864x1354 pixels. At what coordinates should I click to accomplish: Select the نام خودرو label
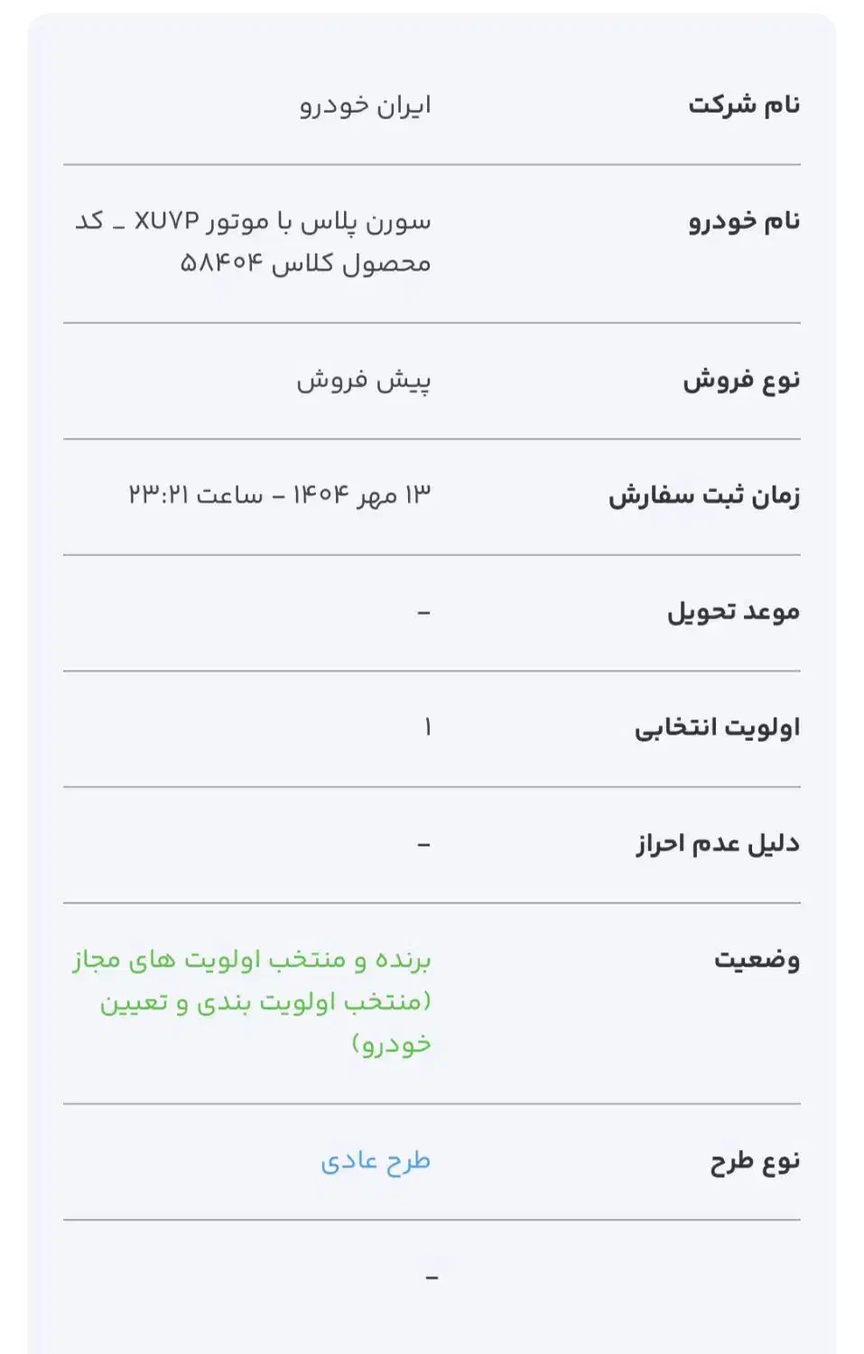coord(744,221)
